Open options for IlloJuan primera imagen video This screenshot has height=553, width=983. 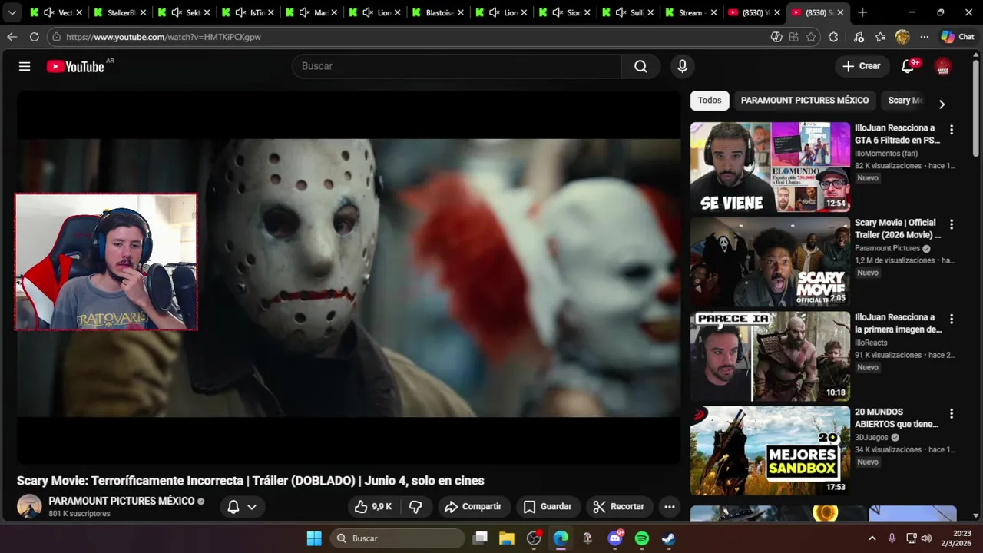coord(952,319)
